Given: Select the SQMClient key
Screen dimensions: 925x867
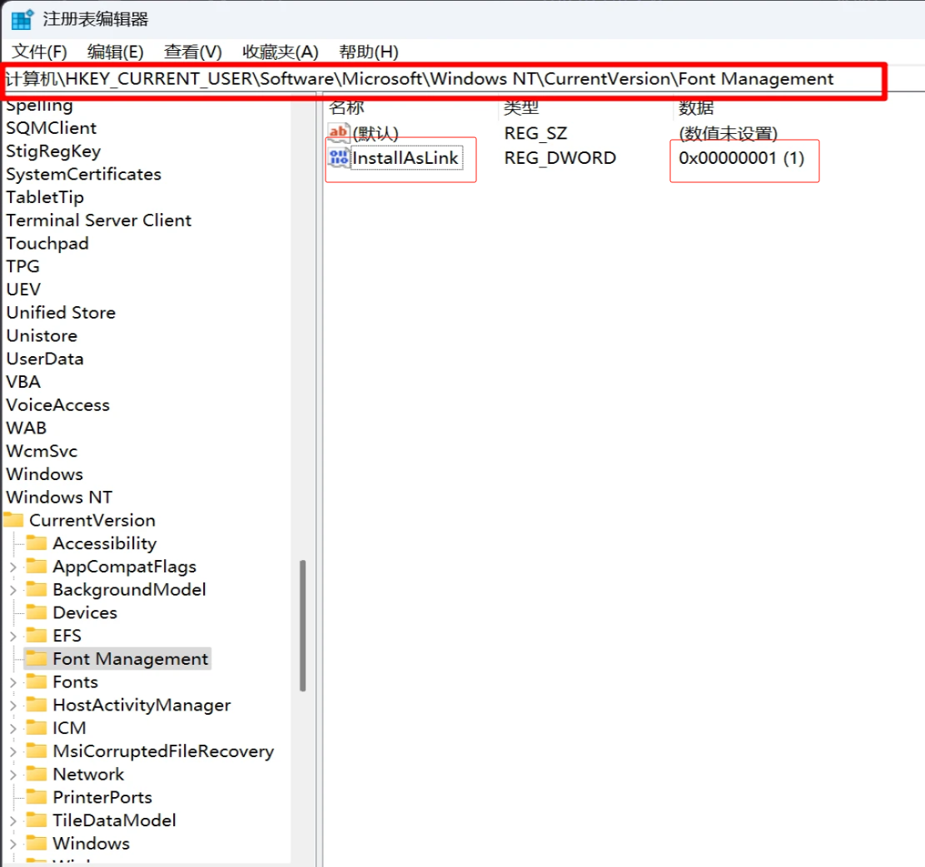Looking at the screenshot, I should click(x=52, y=128).
